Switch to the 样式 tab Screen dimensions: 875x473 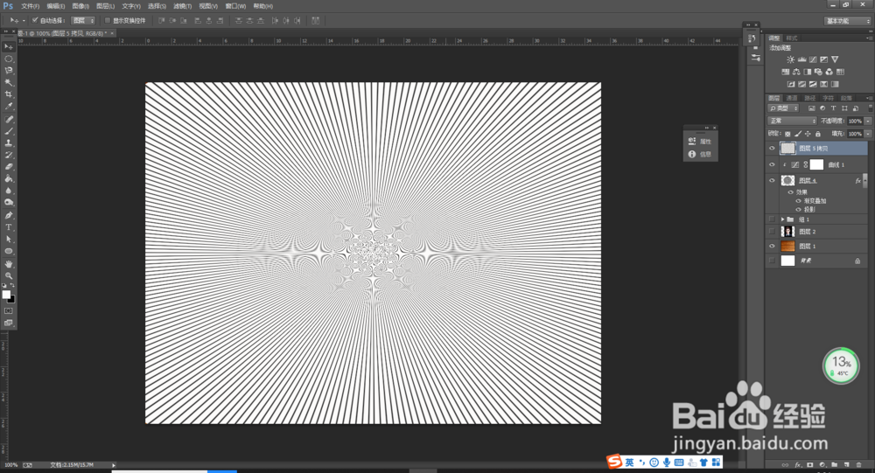coord(792,38)
